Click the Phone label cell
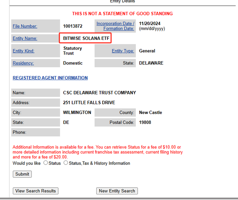 (35, 132)
